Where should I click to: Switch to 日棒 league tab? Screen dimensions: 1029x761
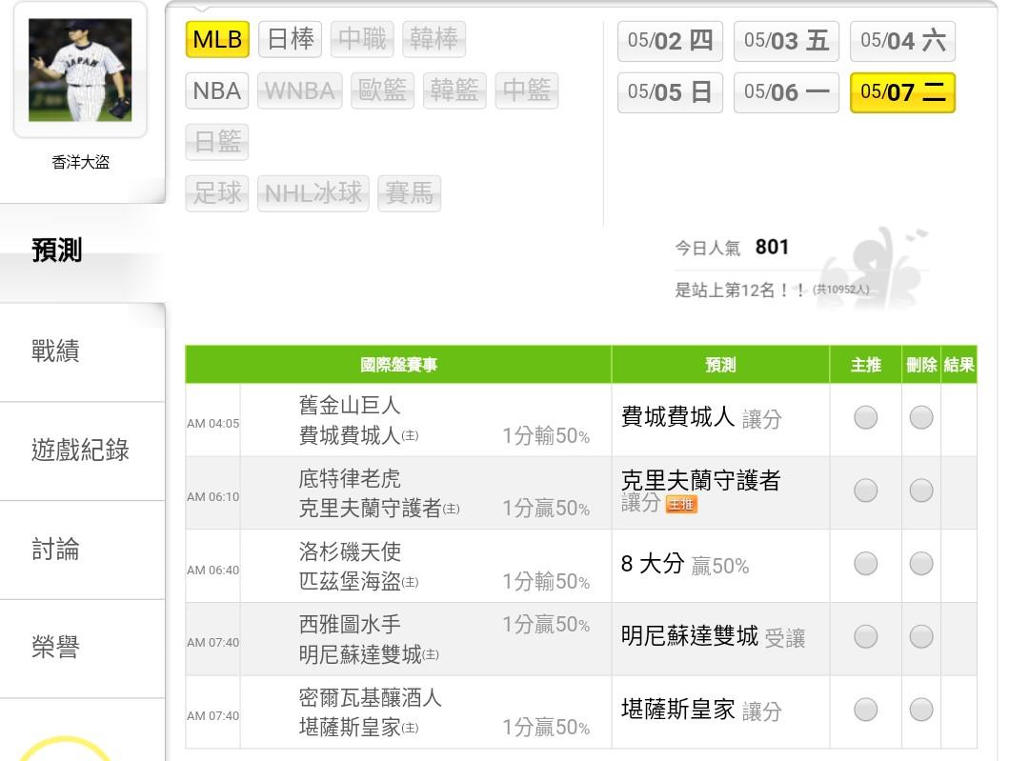(x=290, y=39)
